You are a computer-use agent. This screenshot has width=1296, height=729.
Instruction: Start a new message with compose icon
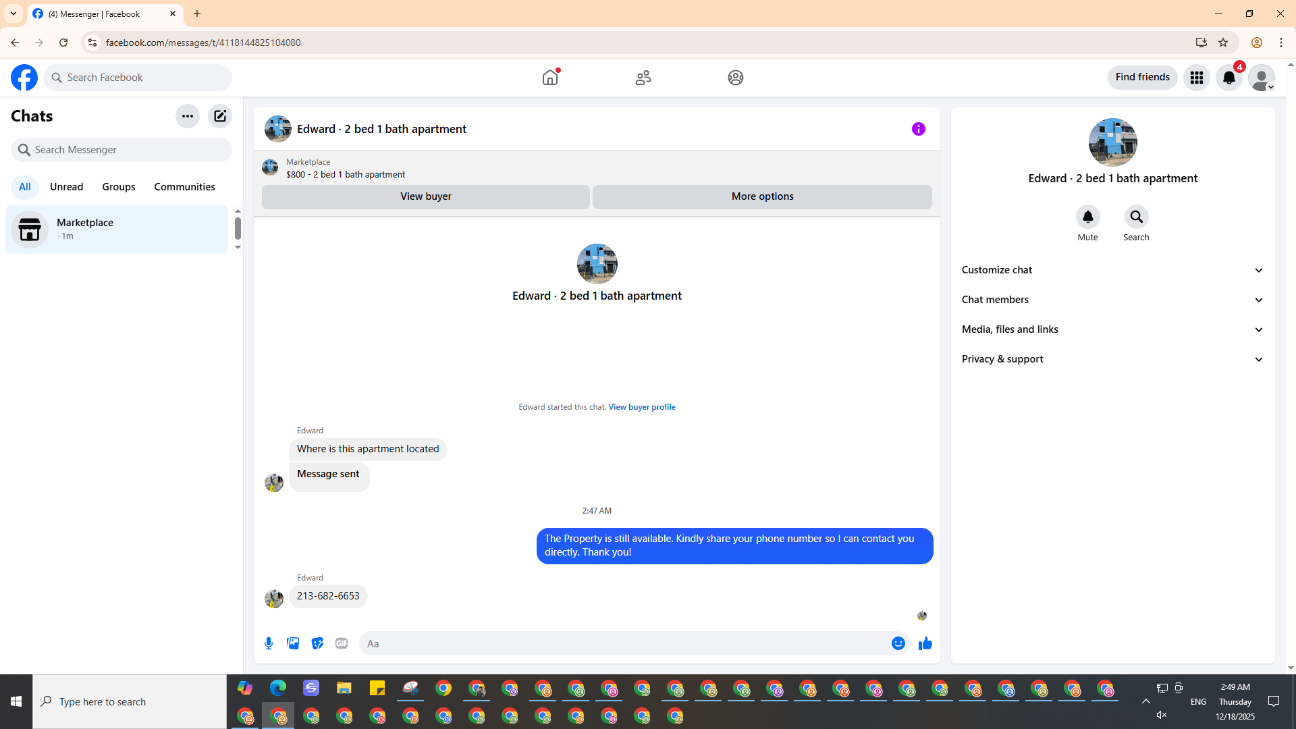click(x=220, y=116)
